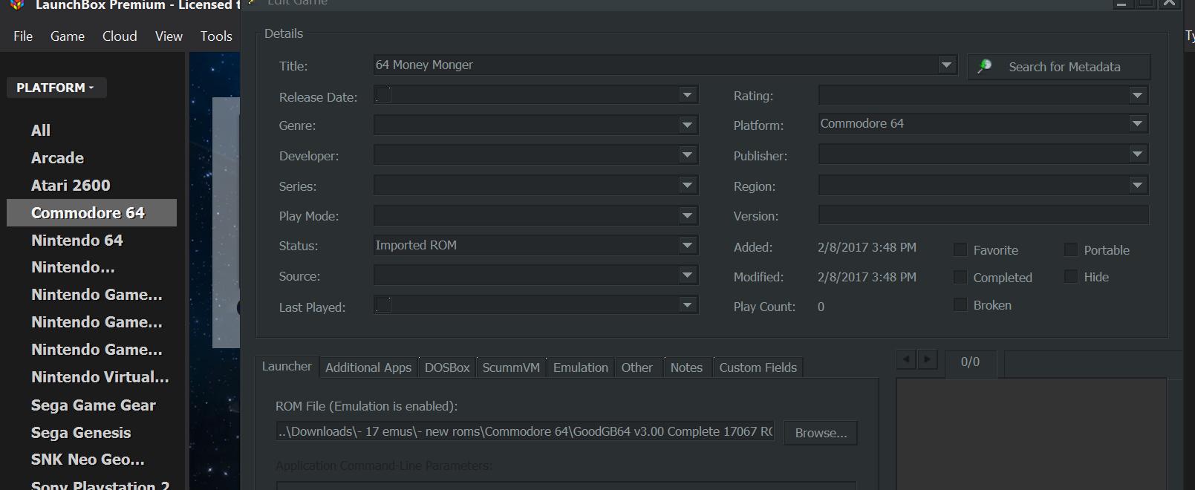Change Status from Imported ROM dropdown
This screenshot has width=1195, height=490.
688,245
